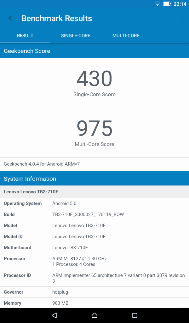Switch to the SINGLE-CORE tab
Viewport: 189px width, 323px height.
click(76, 36)
